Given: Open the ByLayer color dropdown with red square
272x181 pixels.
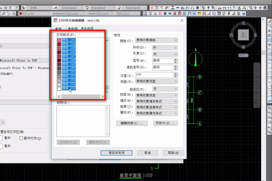Looking at the screenshot, I should pyautogui.click(x=34, y=13).
